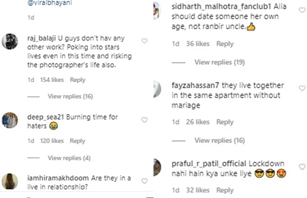Expand the 16 replies under raj_balaji's comment
This screenshot has height=198, width=307.
click(70, 96)
